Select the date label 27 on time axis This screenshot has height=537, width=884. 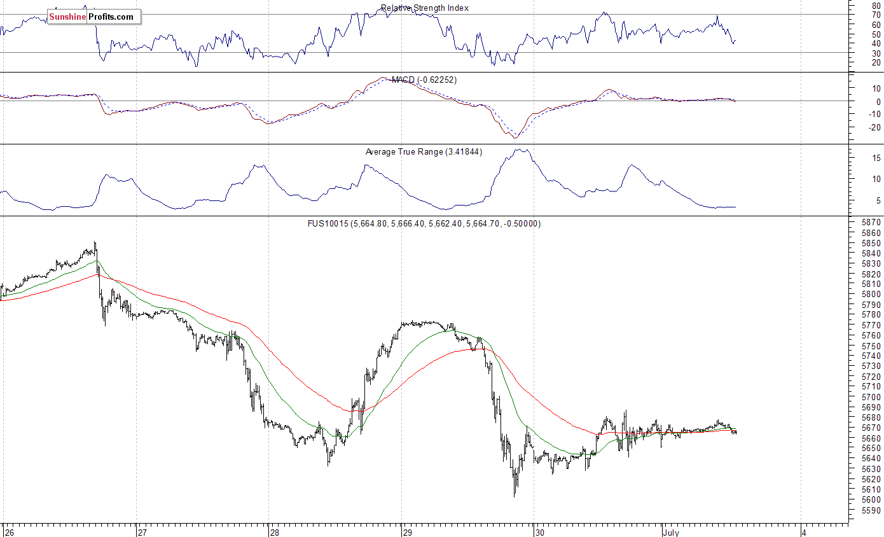(x=142, y=533)
